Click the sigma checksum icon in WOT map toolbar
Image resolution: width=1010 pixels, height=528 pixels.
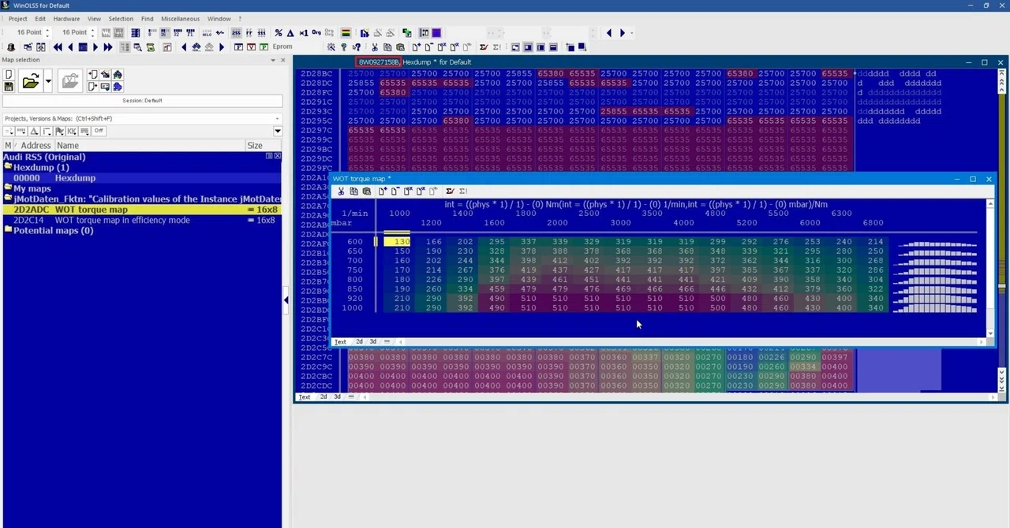450,191
